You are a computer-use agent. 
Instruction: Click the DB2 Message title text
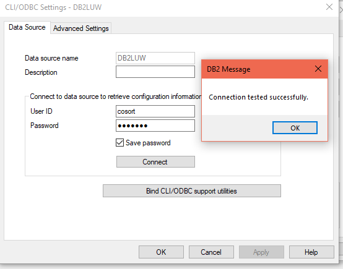[228, 69]
